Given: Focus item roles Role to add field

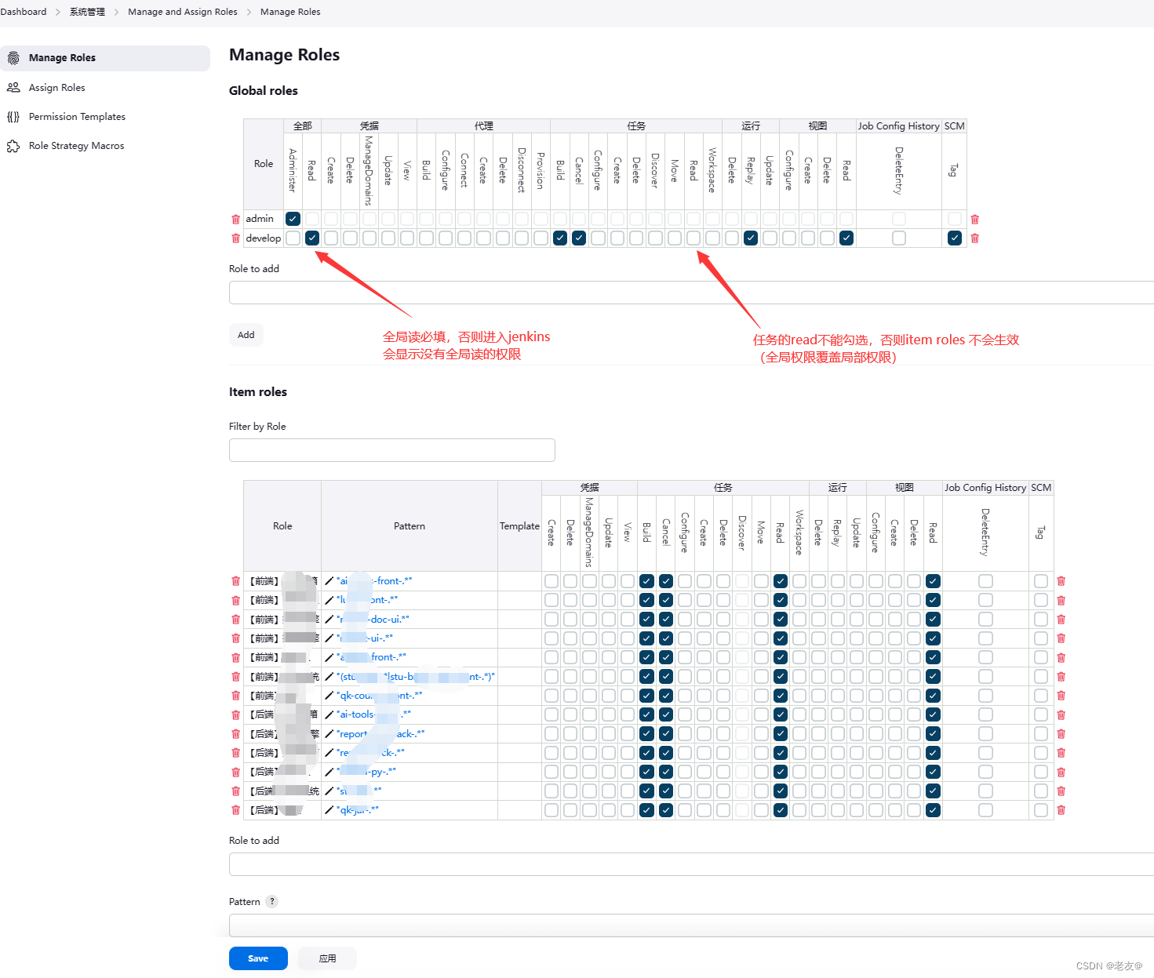Looking at the screenshot, I should [x=691, y=864].
